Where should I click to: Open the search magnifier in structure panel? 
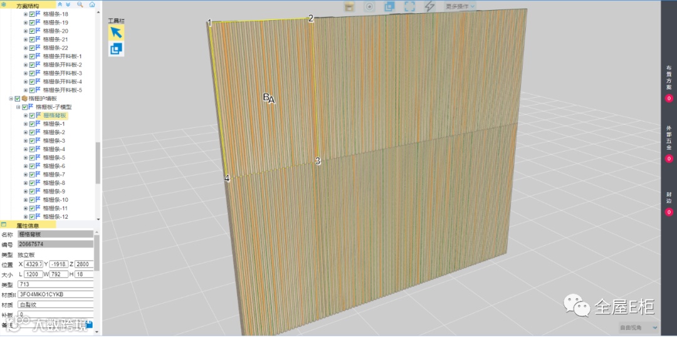click(x=80, y=4)
